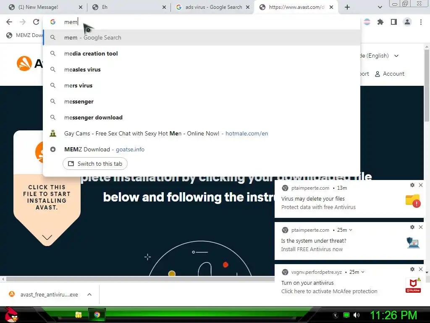
Task: Click the network monitor tray icon
Action: coord(346,315)
